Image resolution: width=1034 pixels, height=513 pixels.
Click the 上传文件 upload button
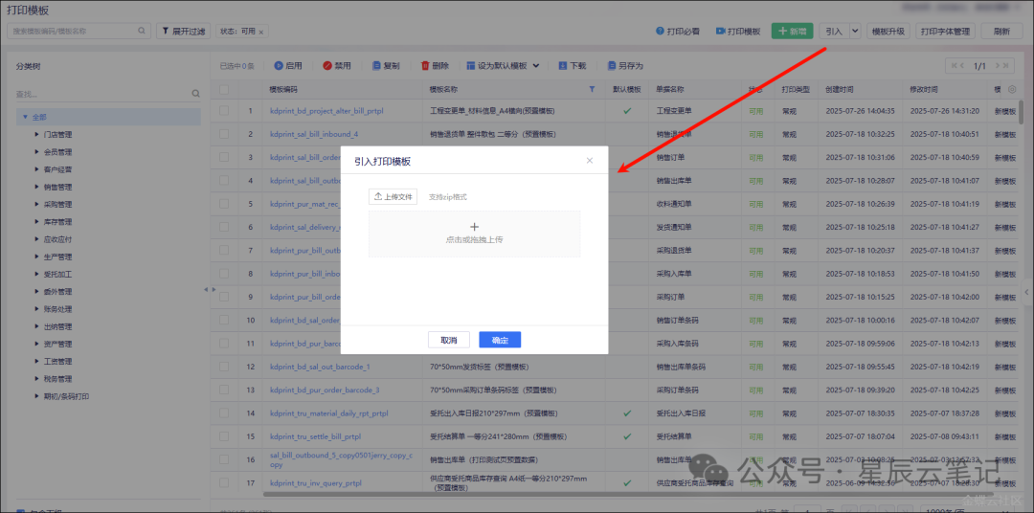pyautogui.click(x=393, y=196)
